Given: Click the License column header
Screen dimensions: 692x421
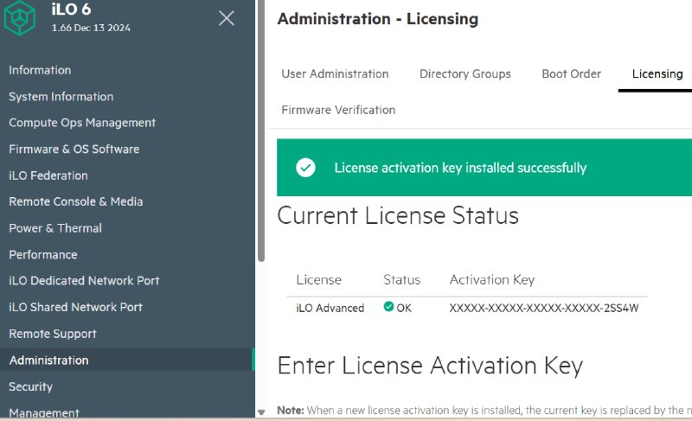Looking at the screenshot, I should click(x=318, y=279).
